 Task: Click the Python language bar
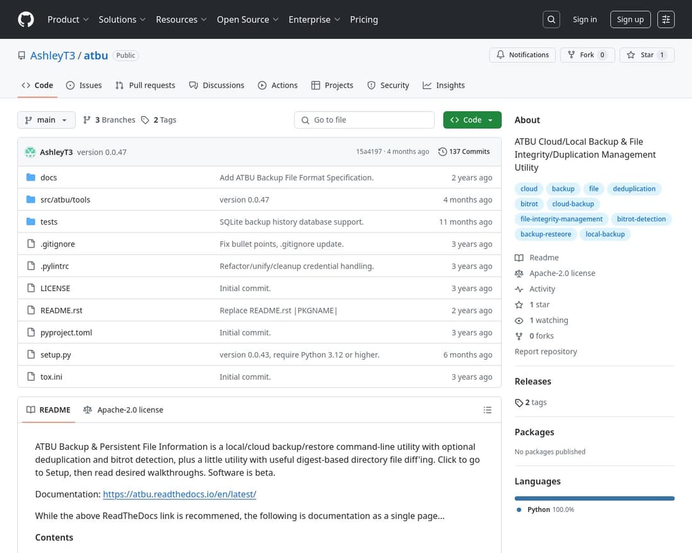(x=594, y=499)
